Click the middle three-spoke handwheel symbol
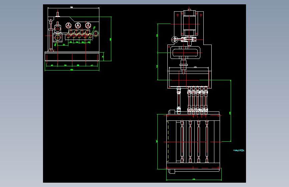The width and height of the screenshot is (289, 187). point(78,25)
